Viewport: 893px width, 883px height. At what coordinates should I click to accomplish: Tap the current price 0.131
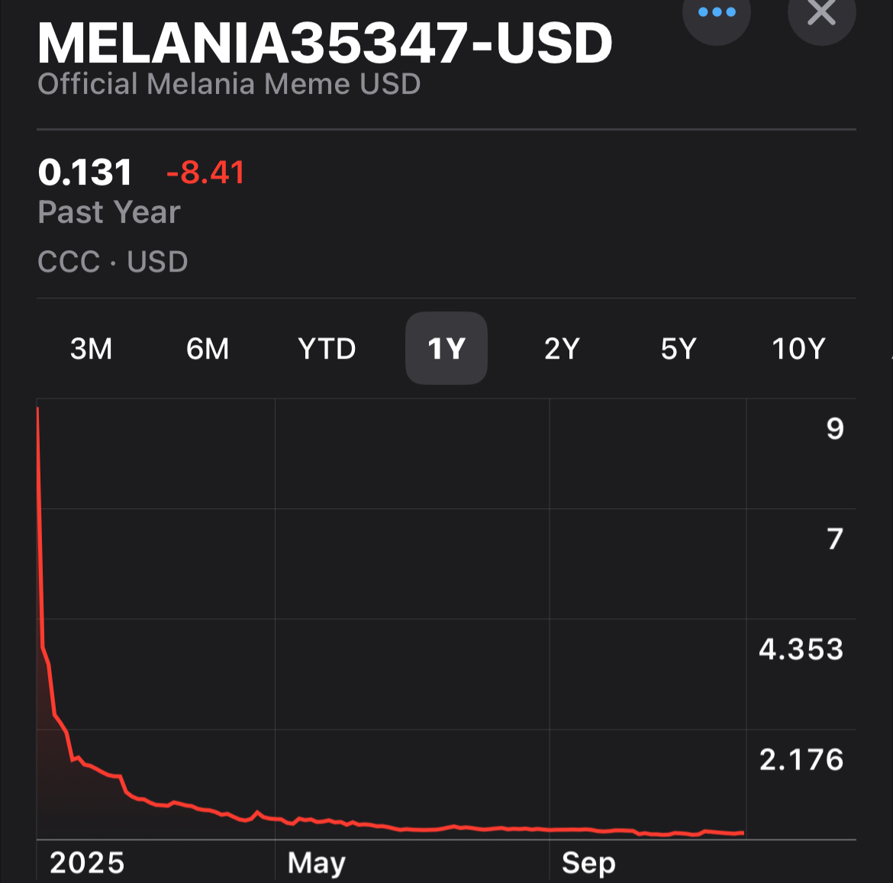tap(85, 172)
